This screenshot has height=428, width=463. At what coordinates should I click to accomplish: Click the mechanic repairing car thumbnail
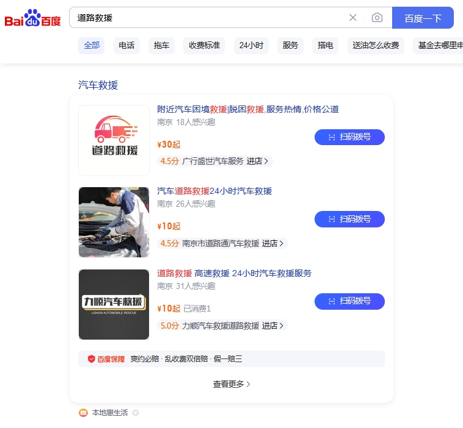[x=114, y=223]
